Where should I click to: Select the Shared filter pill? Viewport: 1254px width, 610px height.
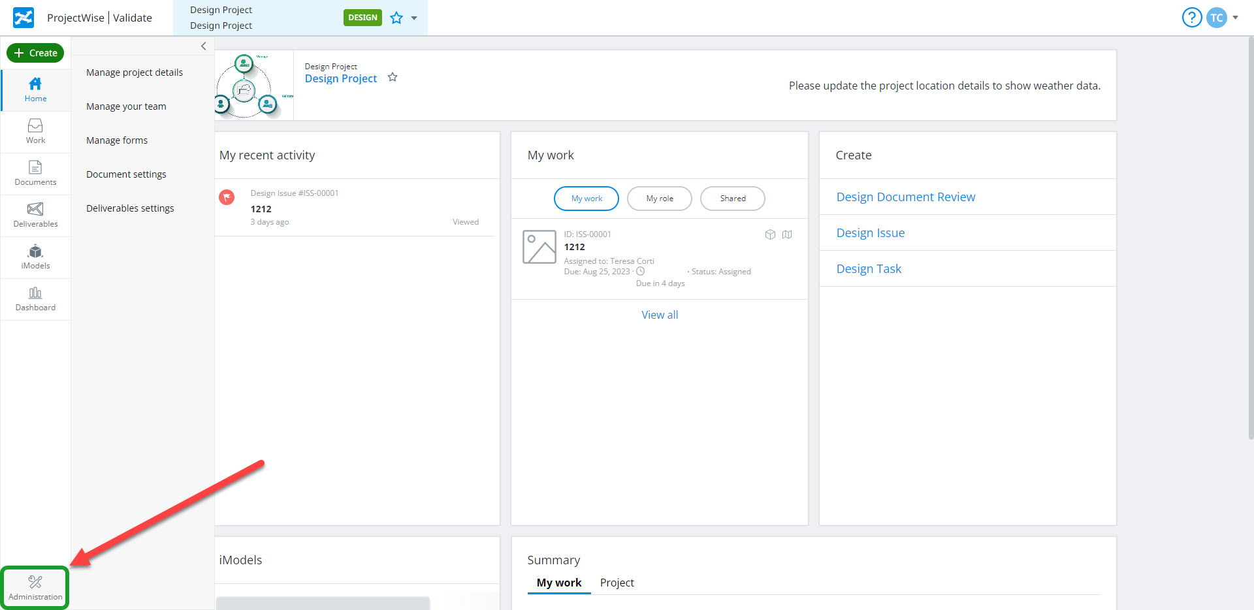(x=733, y=199)
